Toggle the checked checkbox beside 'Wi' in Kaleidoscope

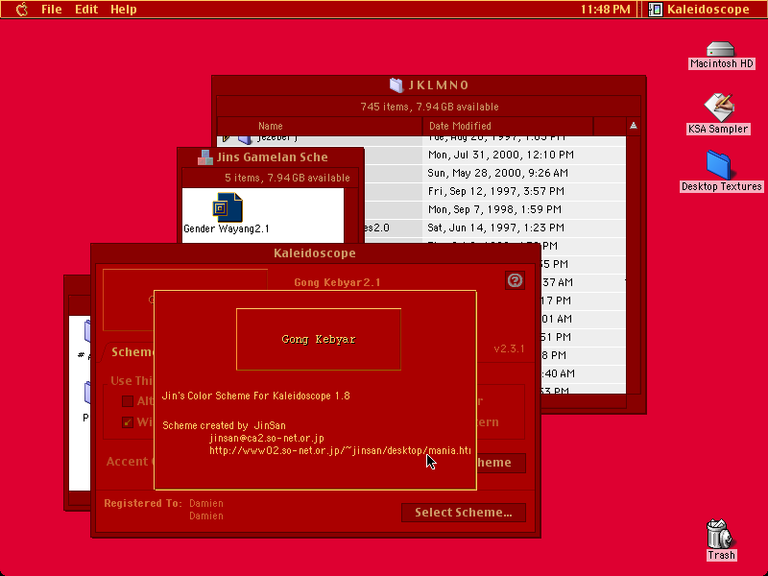coord(128,422)
